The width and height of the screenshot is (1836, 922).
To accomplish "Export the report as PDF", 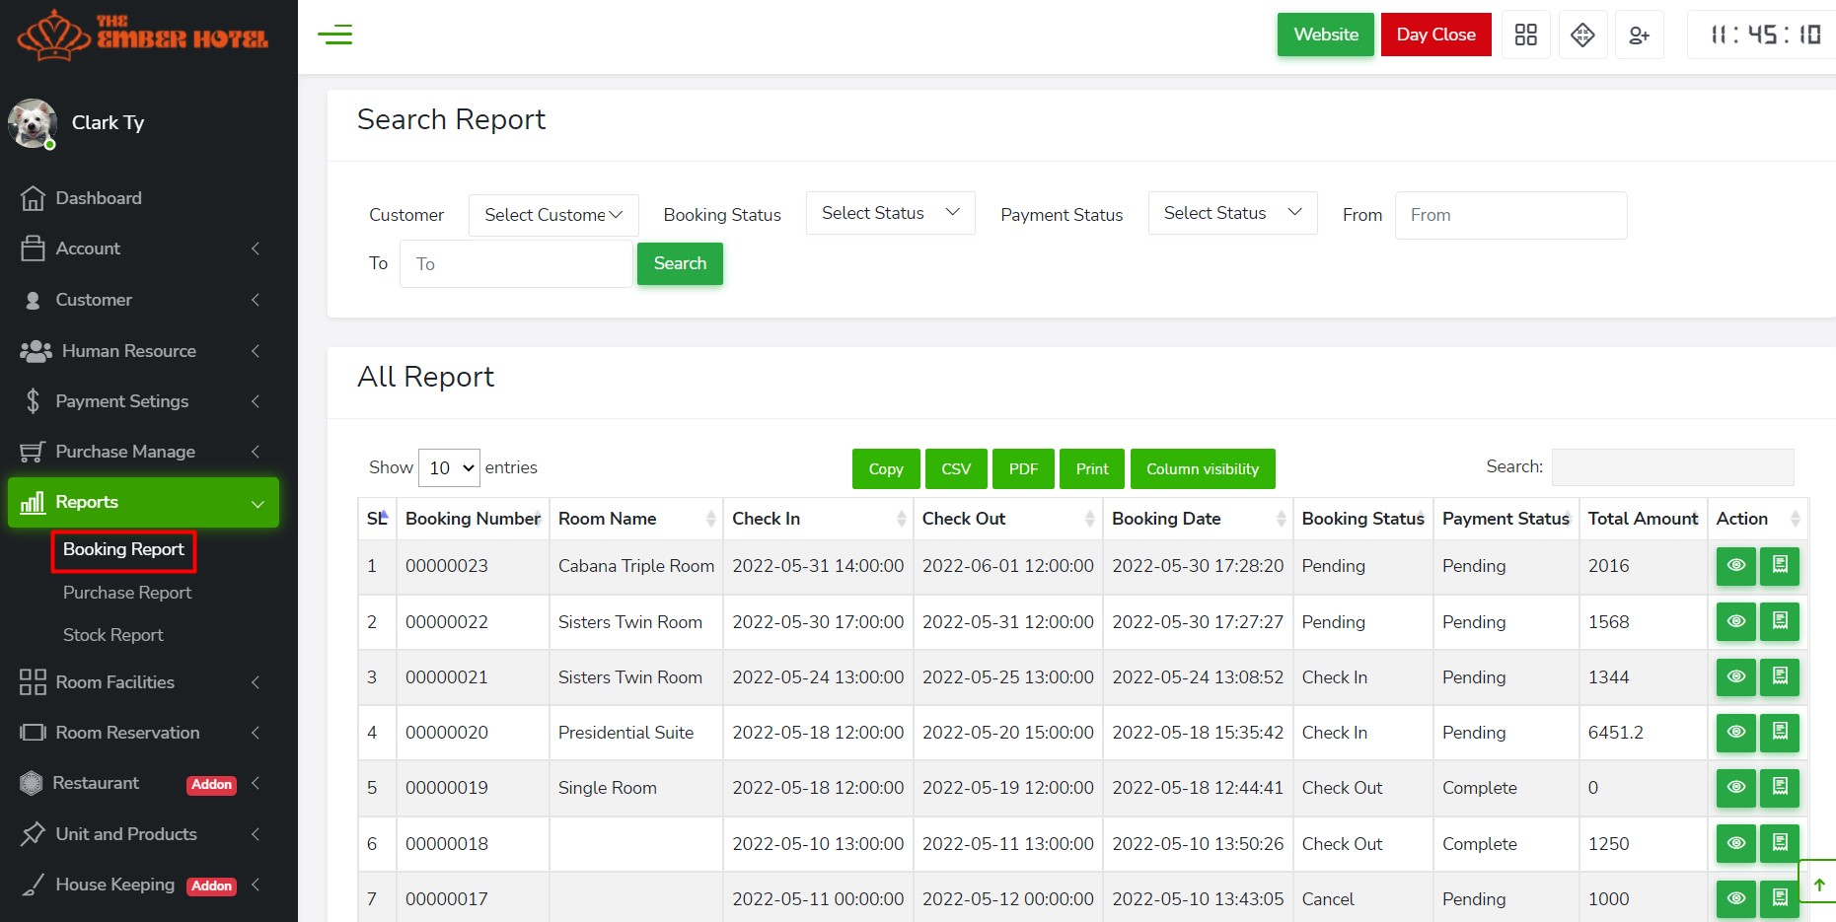I will click(x=1023, y=469).
